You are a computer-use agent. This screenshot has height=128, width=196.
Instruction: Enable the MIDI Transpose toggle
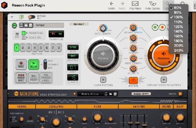[x=24, y=33]
